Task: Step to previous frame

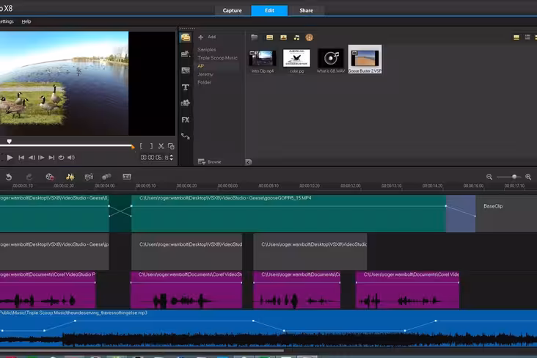Action: coord(32,158)
